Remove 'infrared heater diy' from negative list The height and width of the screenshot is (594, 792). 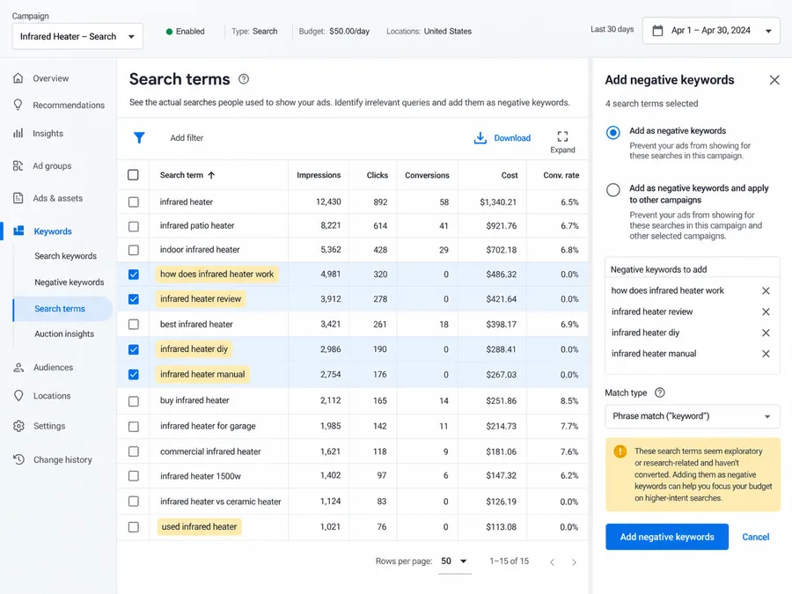click(x=766, y=333)
